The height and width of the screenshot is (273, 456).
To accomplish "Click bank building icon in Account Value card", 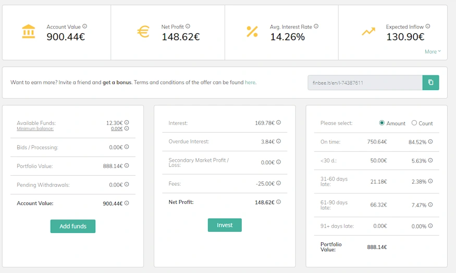I will point(29,31).
